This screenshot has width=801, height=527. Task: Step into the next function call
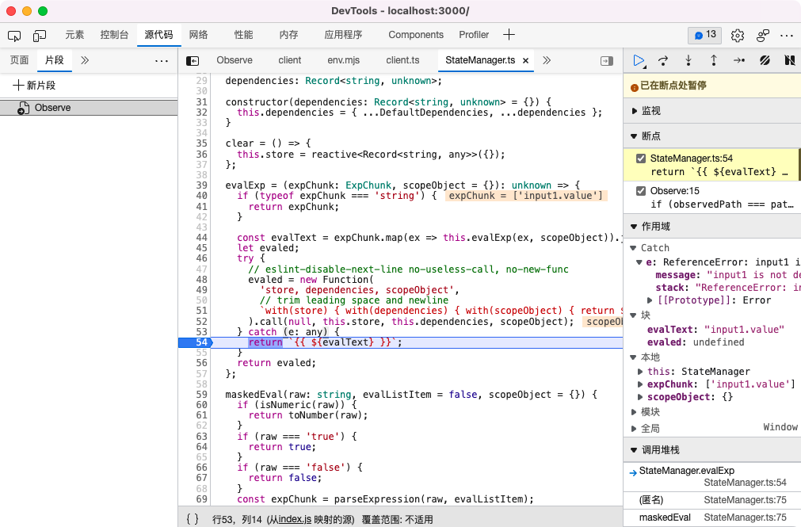688,60
